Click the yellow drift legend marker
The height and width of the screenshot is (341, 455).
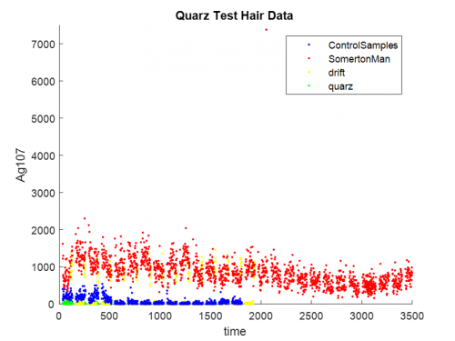(x=309, y=73)
